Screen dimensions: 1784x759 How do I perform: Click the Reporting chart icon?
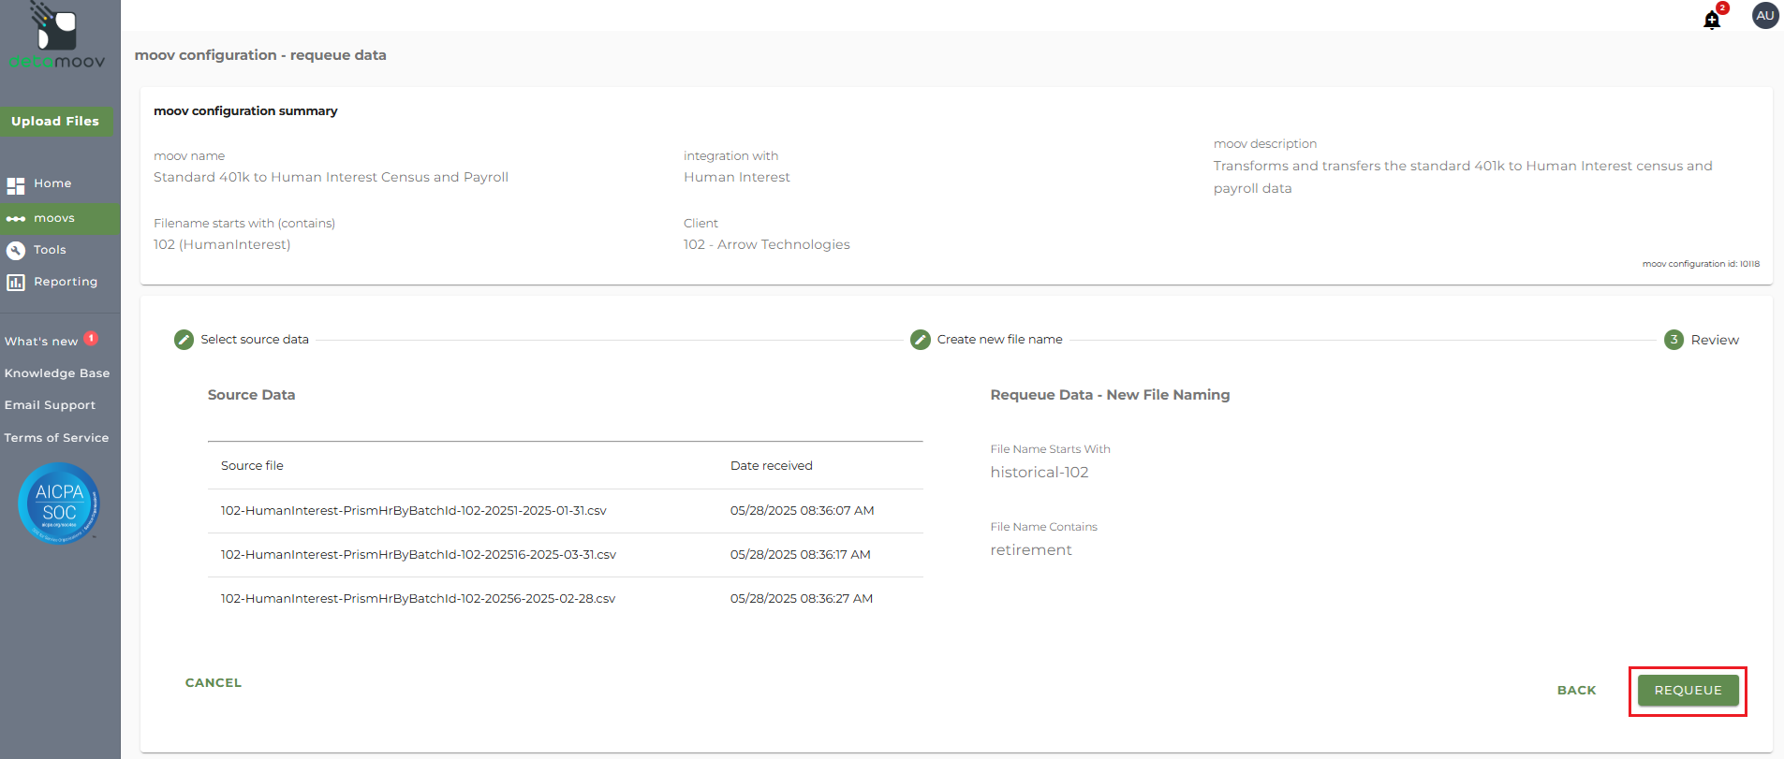click(x=16, y=282)
